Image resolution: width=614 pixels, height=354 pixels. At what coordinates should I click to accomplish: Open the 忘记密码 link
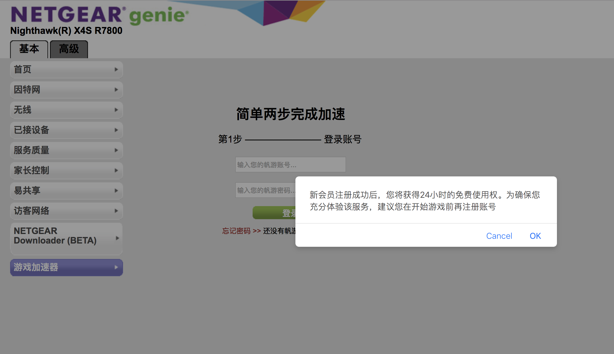[236, 231]
